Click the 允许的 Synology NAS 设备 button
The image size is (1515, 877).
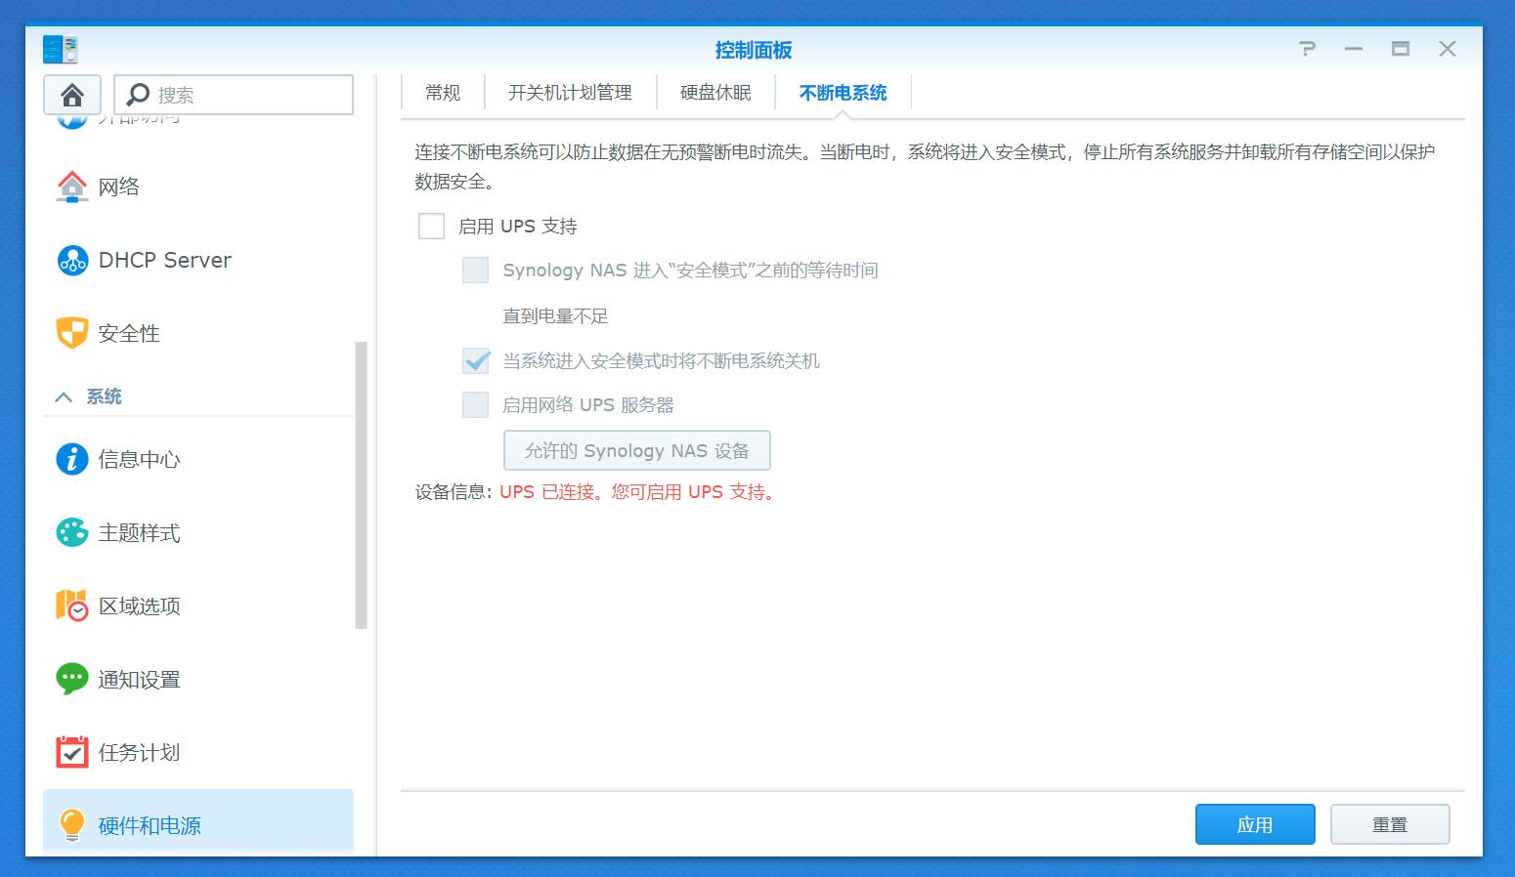point(636,450)
